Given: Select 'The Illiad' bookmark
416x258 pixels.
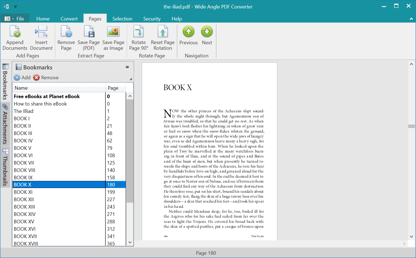Looking at the screenshot, I should [59, 111].
